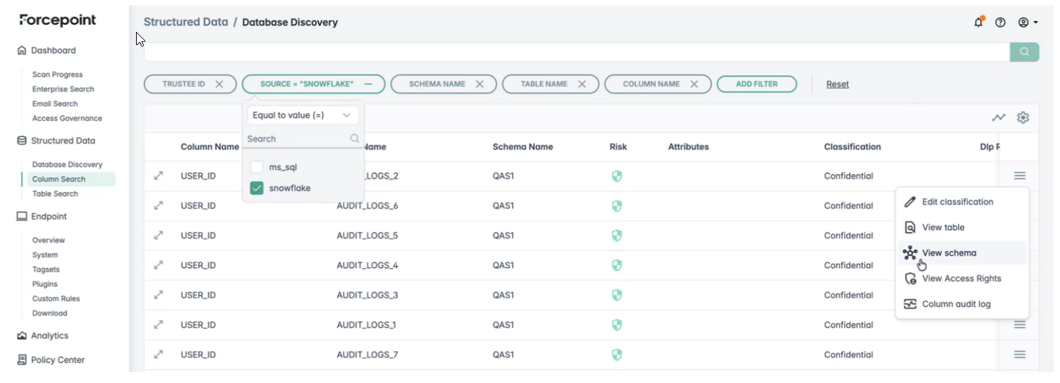The width and height of the screenshot is (1060, 383).
Task: Click the notifications bell icon
Action: pyautogui.click(x=978, y=23)
